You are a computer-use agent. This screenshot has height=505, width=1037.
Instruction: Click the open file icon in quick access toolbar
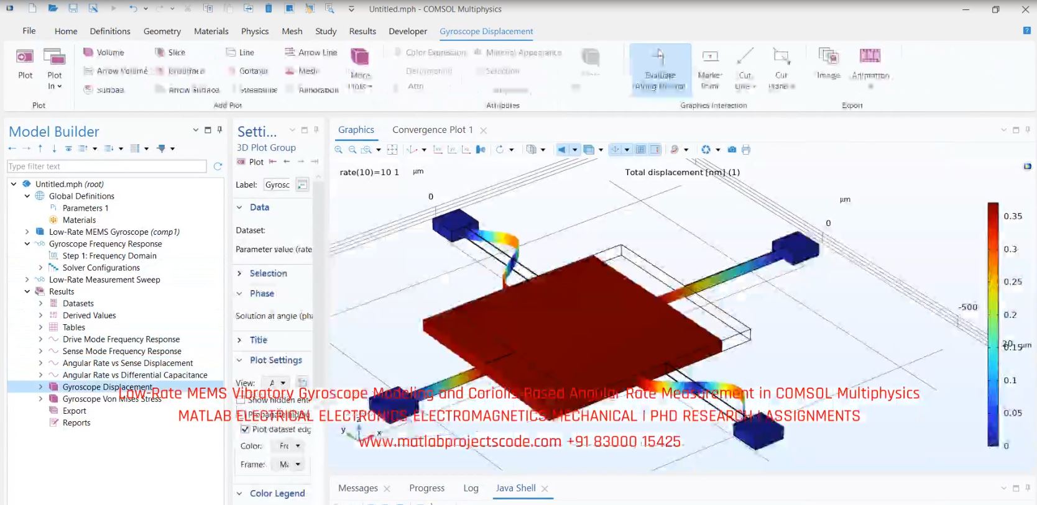[53, 9]
